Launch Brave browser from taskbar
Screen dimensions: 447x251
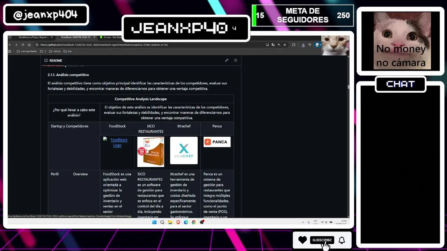(178, 222)
